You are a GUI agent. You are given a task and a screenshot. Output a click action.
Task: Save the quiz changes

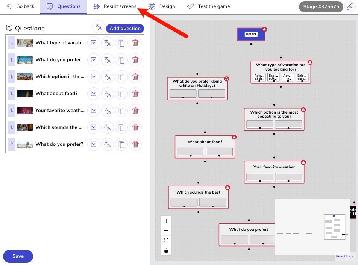18,256
